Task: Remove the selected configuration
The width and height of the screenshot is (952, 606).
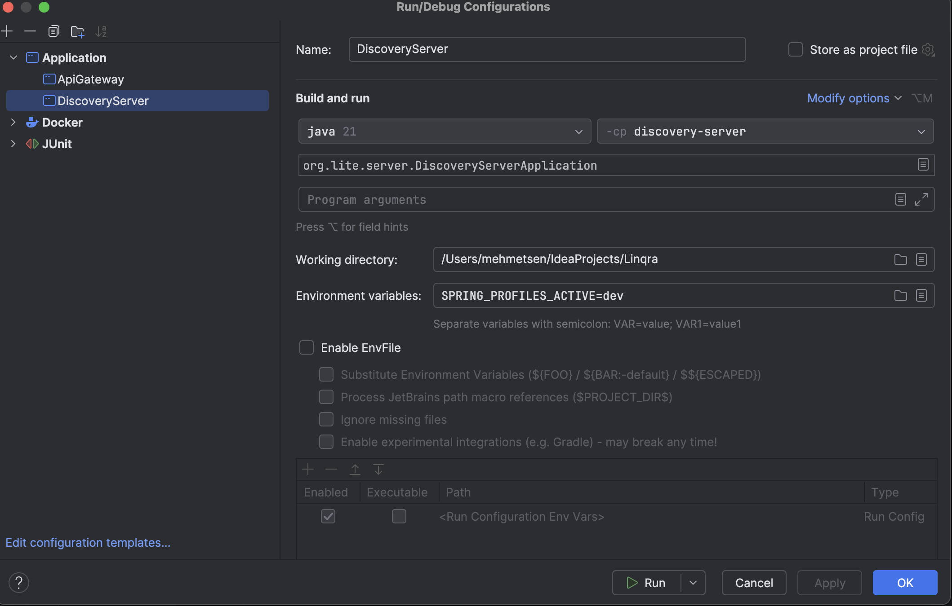Action: click(x=30, y=31)
